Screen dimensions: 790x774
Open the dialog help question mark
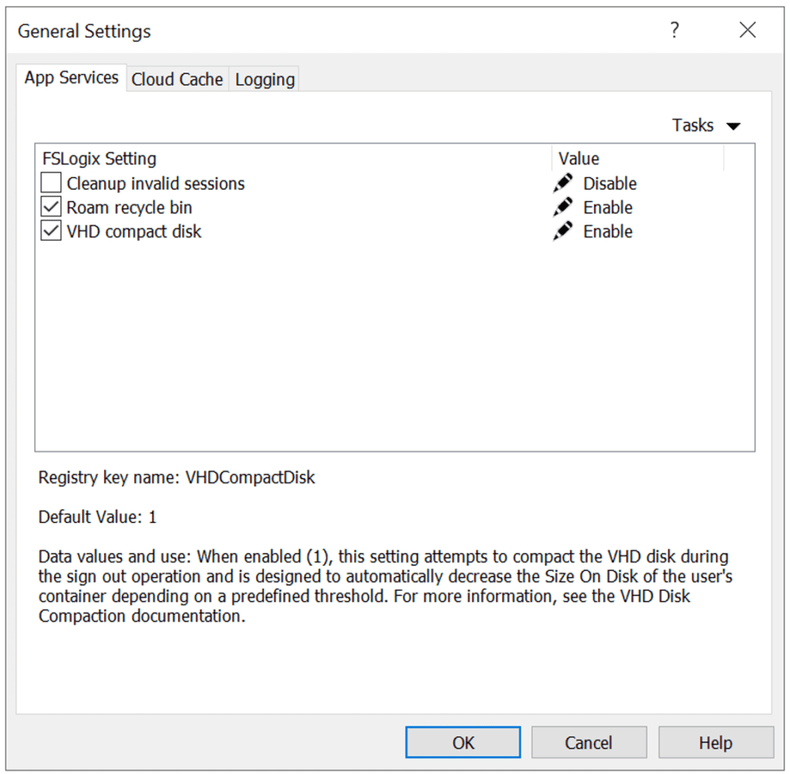[675, 30]
